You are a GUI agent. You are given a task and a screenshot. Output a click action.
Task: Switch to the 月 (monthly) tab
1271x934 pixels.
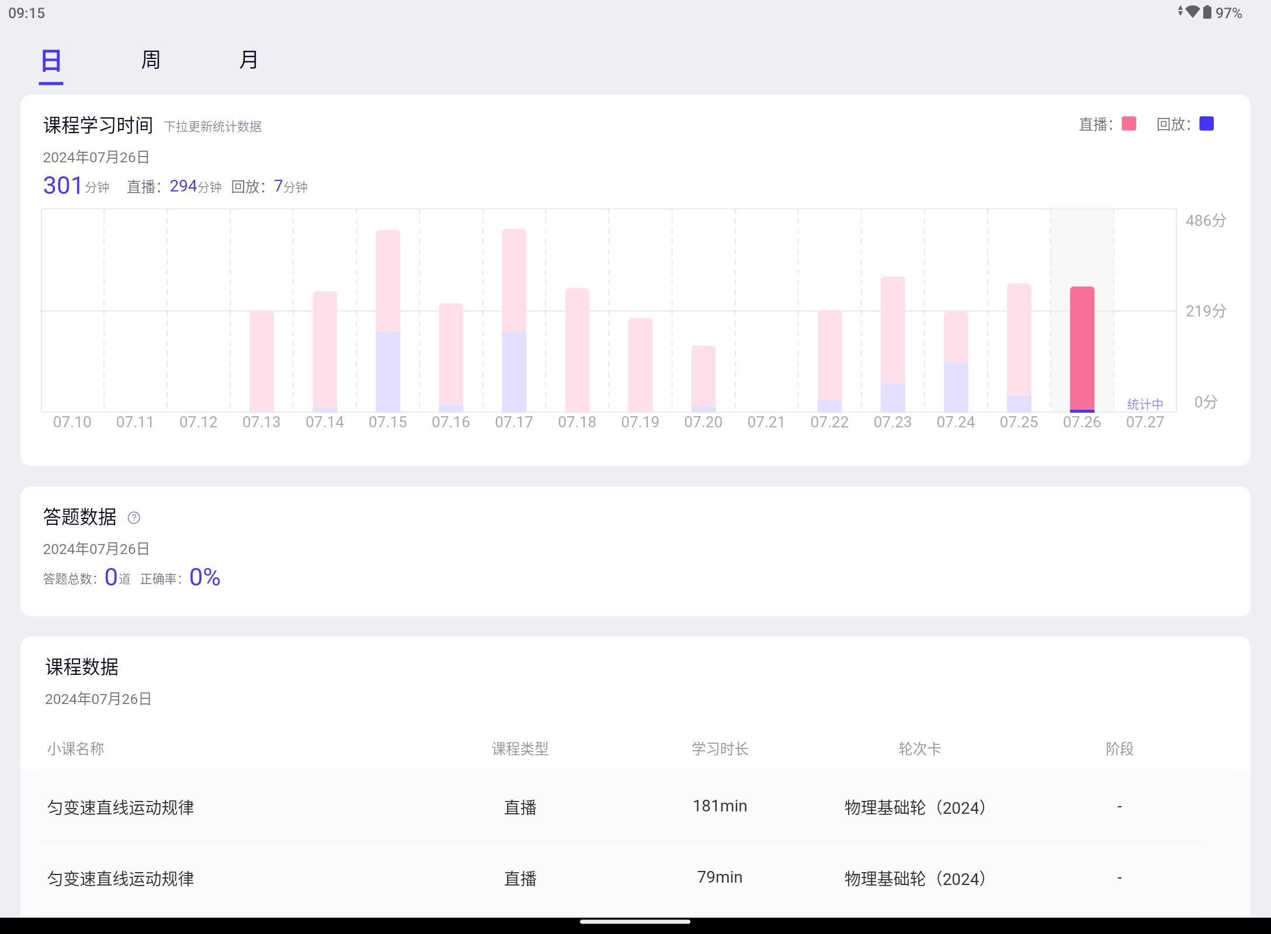tap(249, 60)
